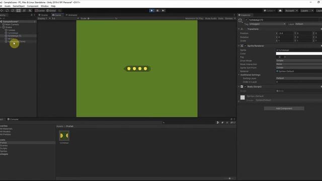Open the Sorting Layer dropdown
Screen dimensions: 322x181
pyautogui.click(x=299, y=78)
